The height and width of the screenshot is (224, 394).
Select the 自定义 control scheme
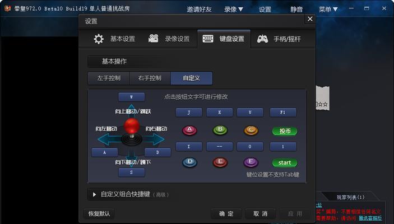pos(192,78)
